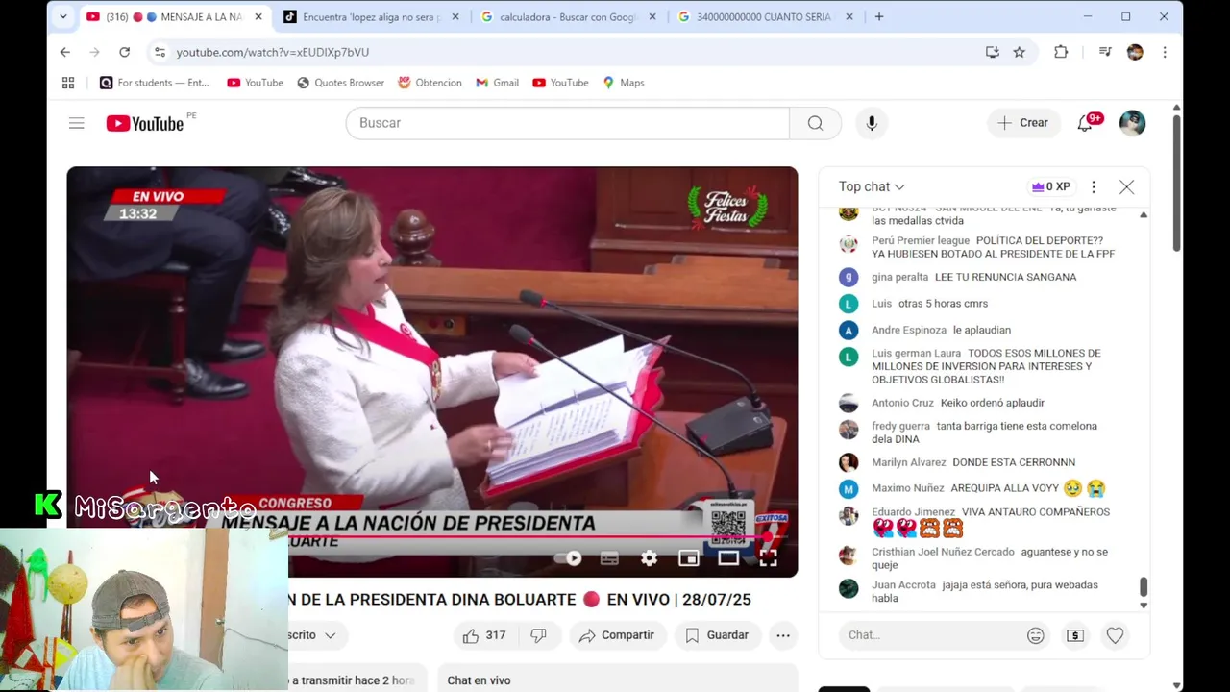Go to the YouTube home logo

[x=145, y=123]
